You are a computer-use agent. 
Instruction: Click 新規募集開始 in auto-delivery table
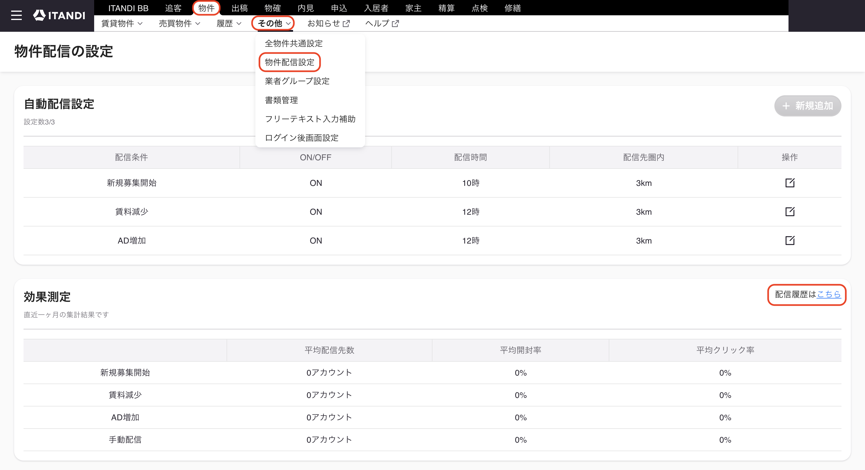[x=132, y=183]
